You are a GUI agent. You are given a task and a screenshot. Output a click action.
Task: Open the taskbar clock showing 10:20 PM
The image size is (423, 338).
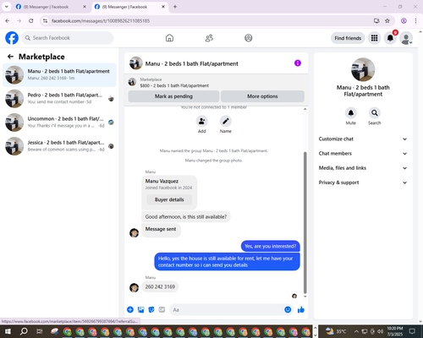coord(395,331)
